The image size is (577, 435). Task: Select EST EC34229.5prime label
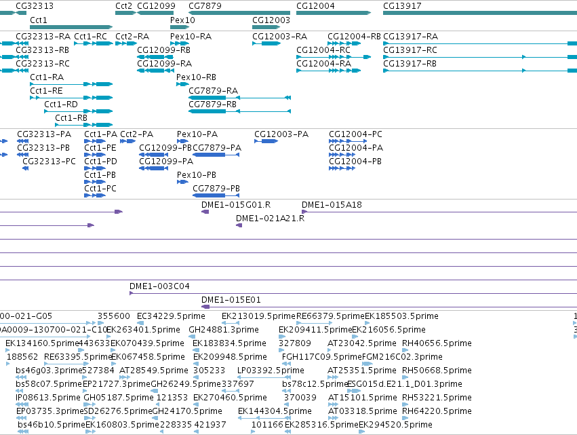tap(171, 316)
